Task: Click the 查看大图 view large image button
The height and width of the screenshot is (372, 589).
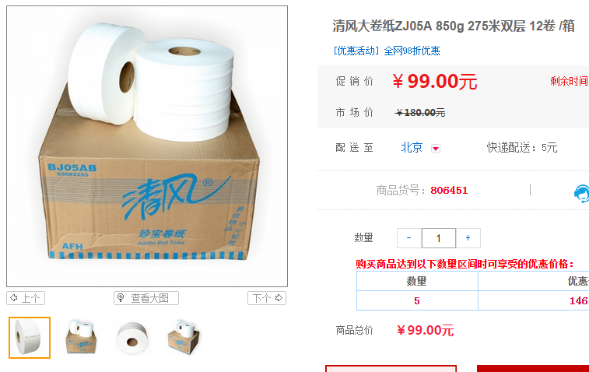Action: coord(146,298)
